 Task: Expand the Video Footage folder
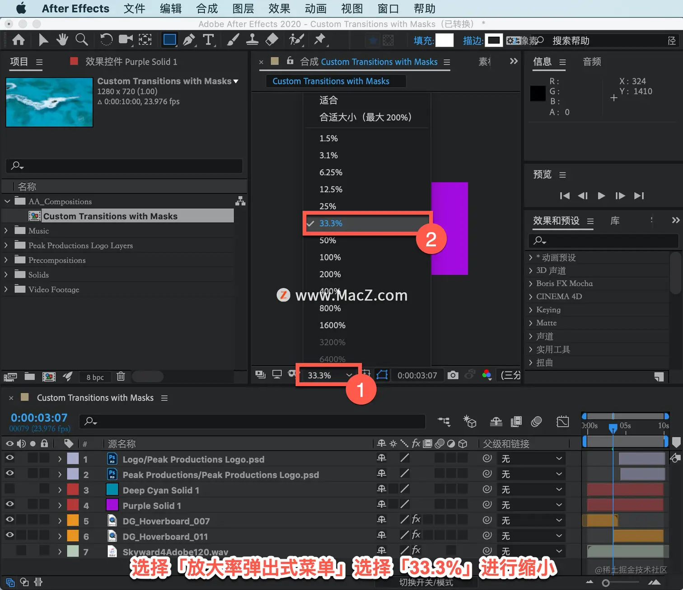tap(6, 289)
